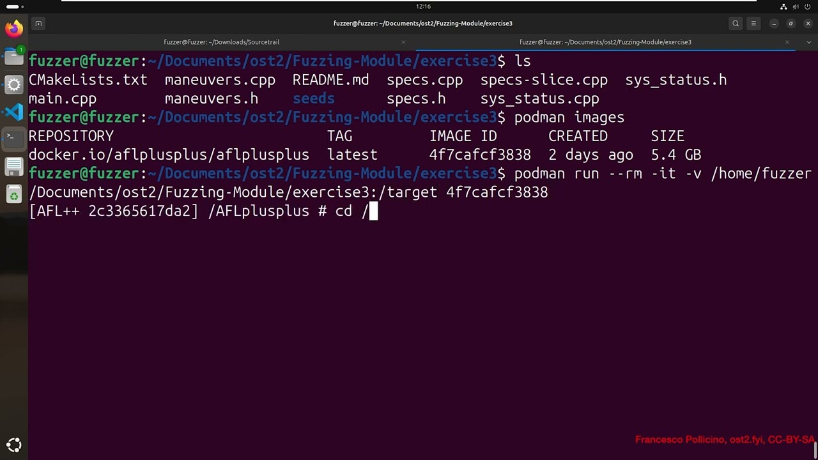Restore down the terminal window

(x=791, y=24)
